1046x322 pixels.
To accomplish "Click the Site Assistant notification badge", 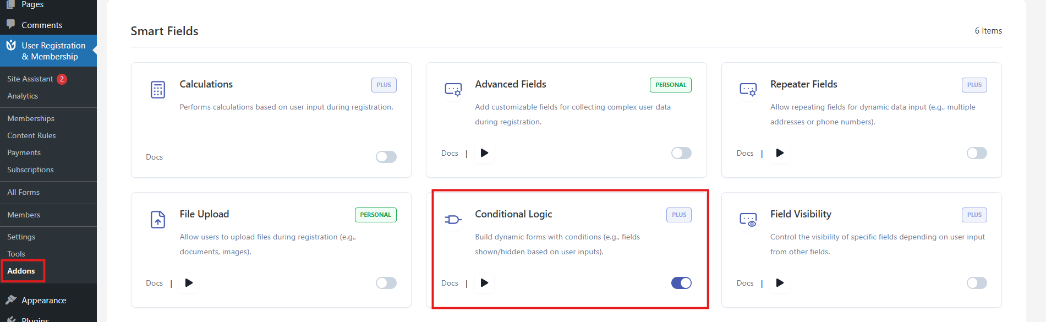I will click(62, 79).
